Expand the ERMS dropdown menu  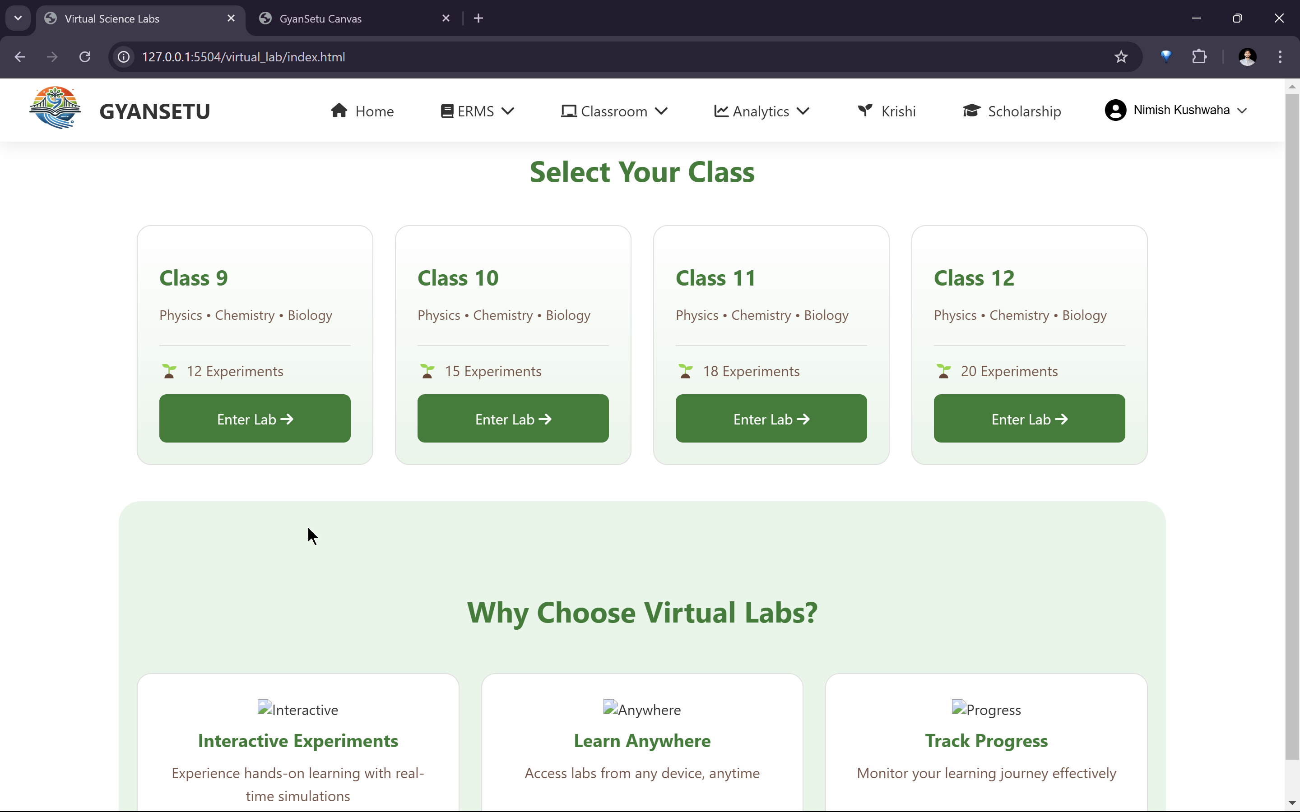pos(477,111)
